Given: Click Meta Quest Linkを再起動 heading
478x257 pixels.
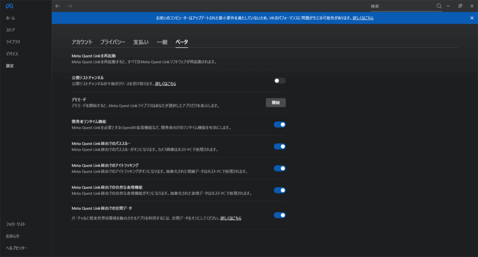Looking at the screenshot, I should [93, 56].
